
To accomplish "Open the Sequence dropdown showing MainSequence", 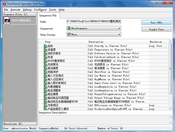I will pos(94,28).
